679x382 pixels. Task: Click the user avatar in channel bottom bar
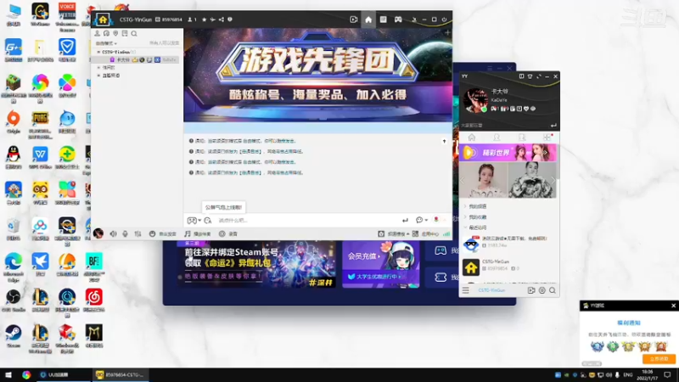[x=98, y=233]
